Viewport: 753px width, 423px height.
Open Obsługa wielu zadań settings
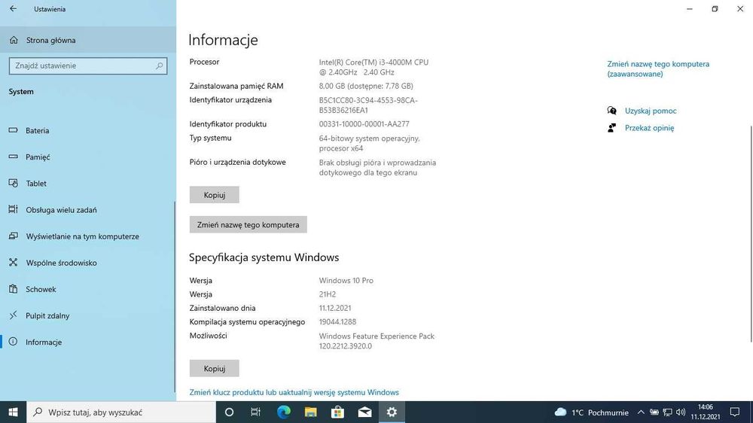(x=88, y=210)
